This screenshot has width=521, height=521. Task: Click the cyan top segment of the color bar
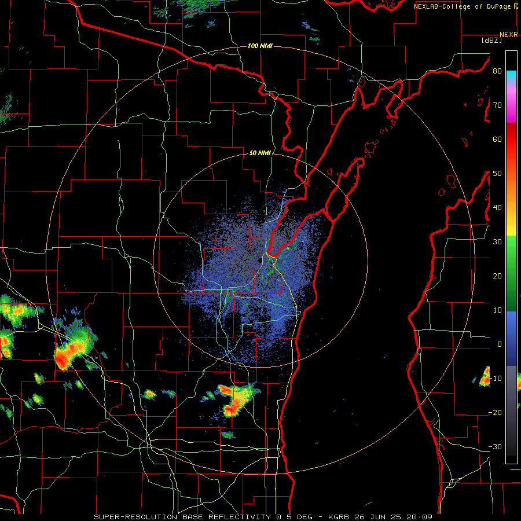coord(511,76)
